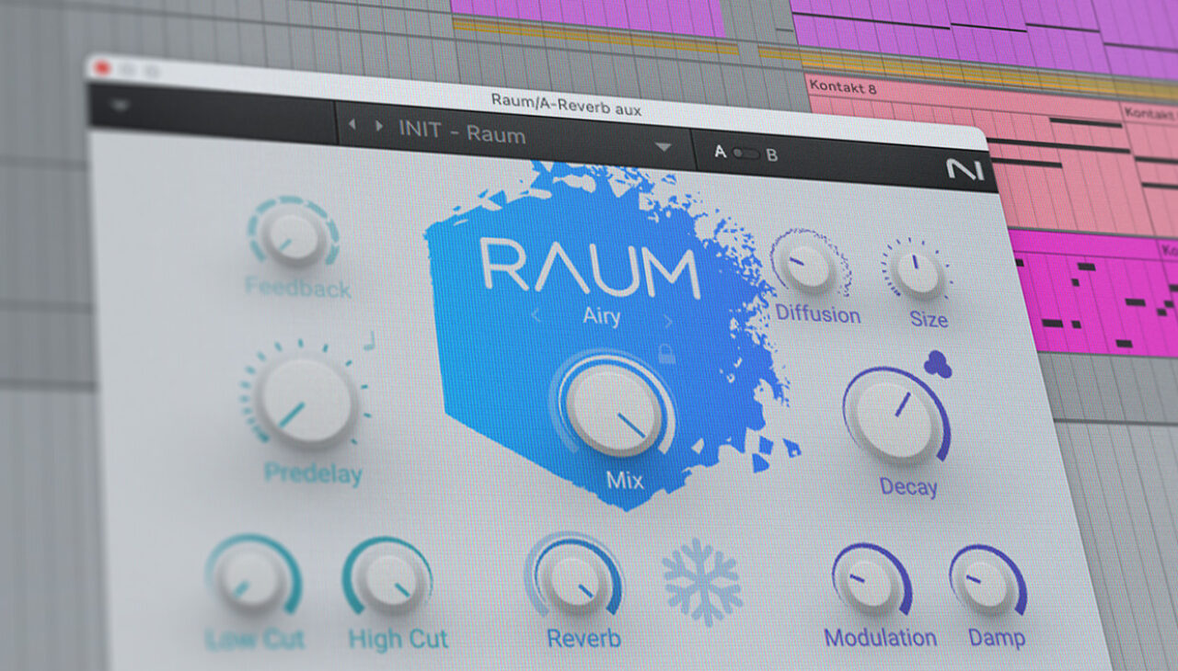Open the preset list dropdown arrow
The width and height of the screenshot is (1178, 671).
663,147
